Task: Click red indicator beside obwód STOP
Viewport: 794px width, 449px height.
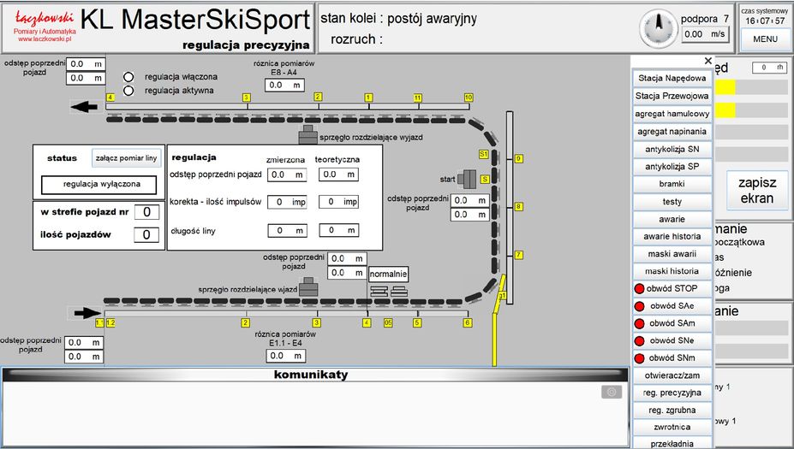Action: tap(639, 289)
